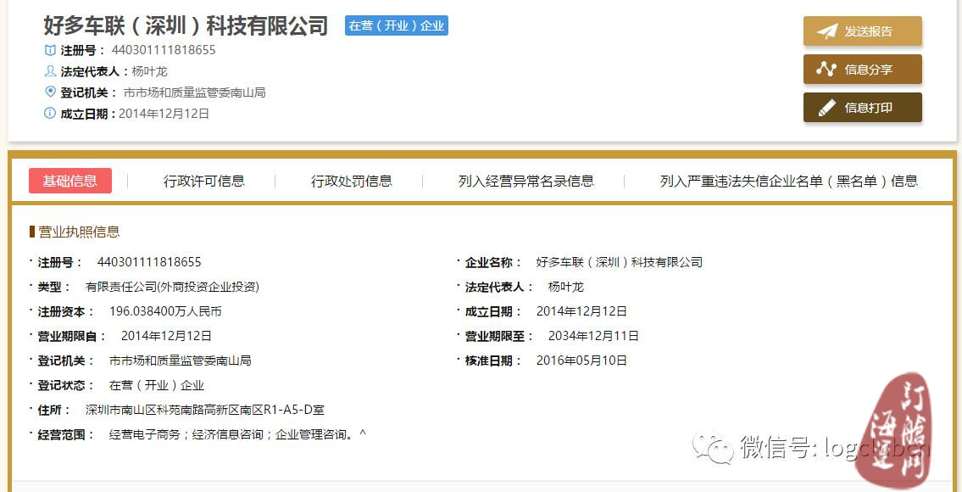Click the date value next to 营业期限自
Image resolution: width=962 pixels, height=492 pixels.
tap(166, 336)
